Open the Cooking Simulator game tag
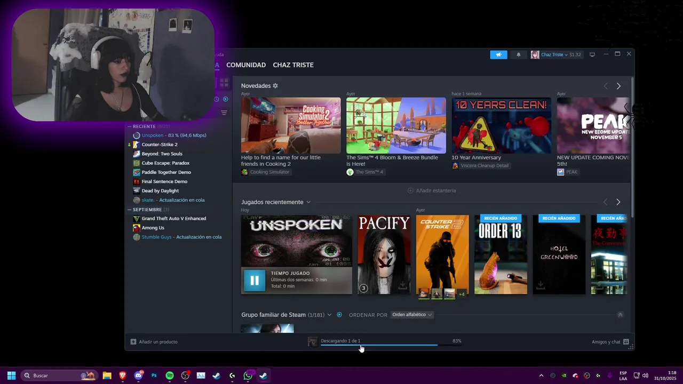Image resolution: width=683 pixels, height=384 pixels. pyautogui.click(x=266, y=172)
